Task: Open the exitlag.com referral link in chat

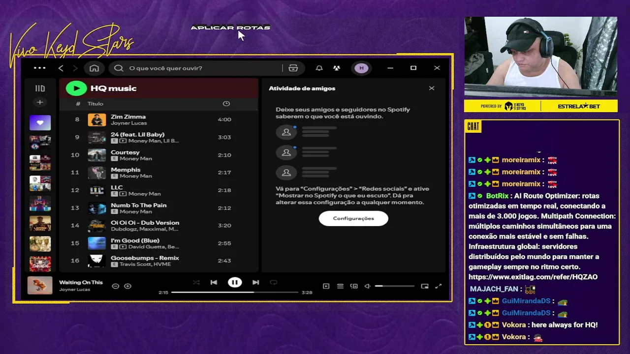Action: pyautogui.click(x=533, y=277)
